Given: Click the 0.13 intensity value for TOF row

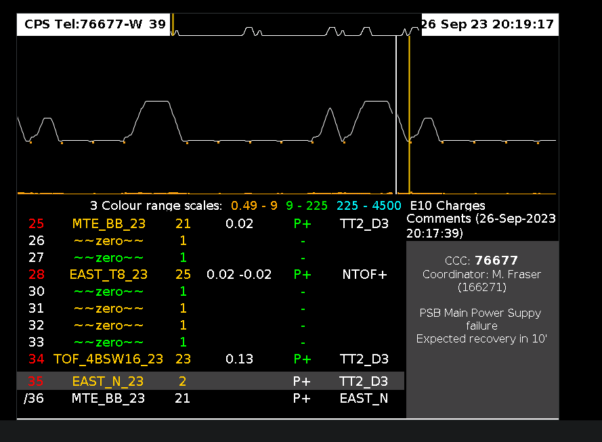Looking at the screenshot, I should [x=239, y=359].
